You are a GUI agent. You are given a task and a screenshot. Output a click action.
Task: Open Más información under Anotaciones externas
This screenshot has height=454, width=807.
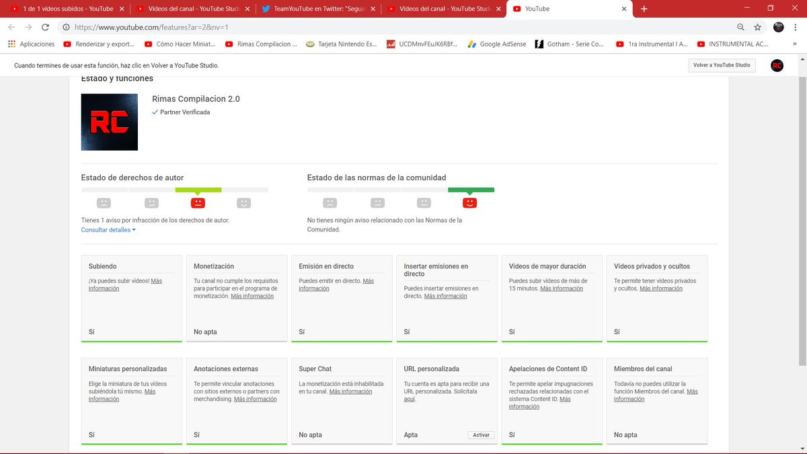[x=255, y=399]
